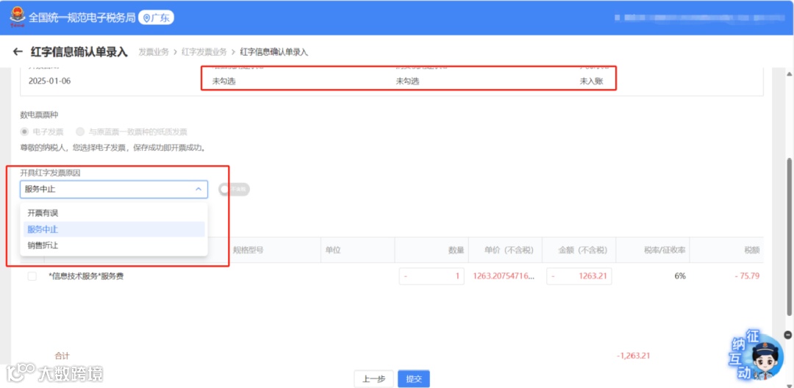Click the amount input showing 1263.21
Image resolution: width=794 pixels, height=388 pixels.
(579, 276)
